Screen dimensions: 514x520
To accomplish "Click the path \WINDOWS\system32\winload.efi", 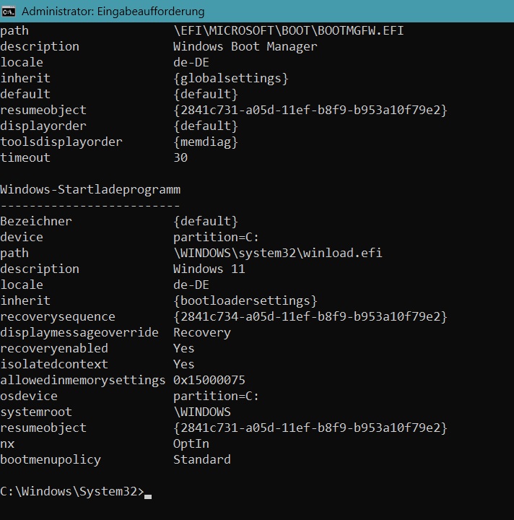I will 278,253.
